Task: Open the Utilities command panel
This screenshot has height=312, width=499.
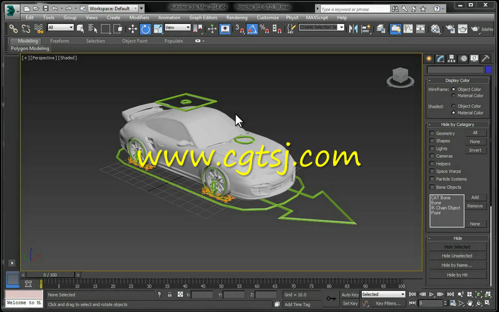Action: (485, 59)
